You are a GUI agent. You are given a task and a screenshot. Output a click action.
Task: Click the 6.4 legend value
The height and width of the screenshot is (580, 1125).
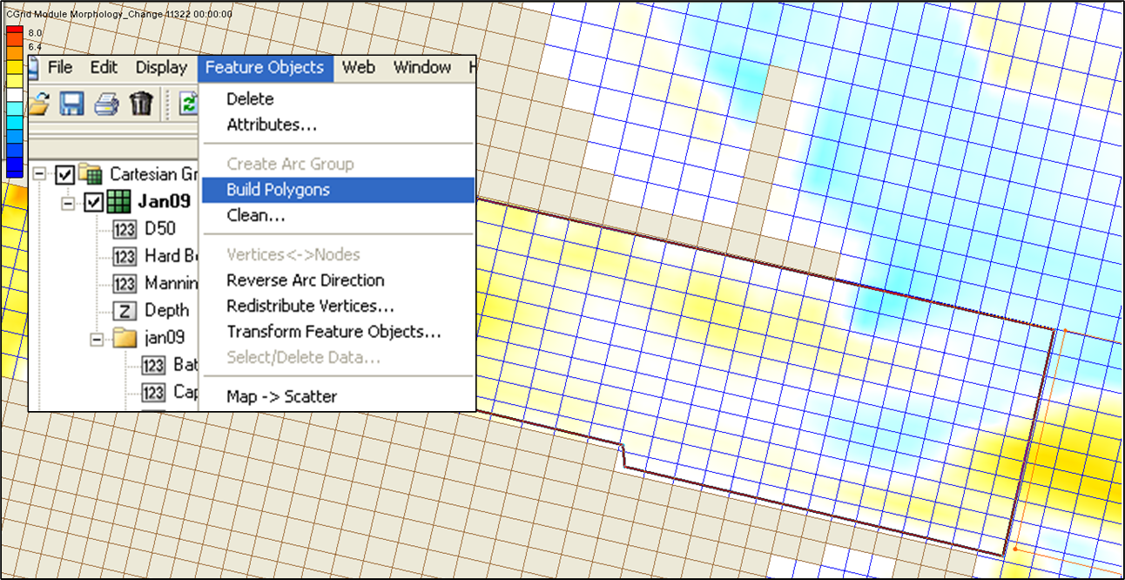tap(35, 46)
